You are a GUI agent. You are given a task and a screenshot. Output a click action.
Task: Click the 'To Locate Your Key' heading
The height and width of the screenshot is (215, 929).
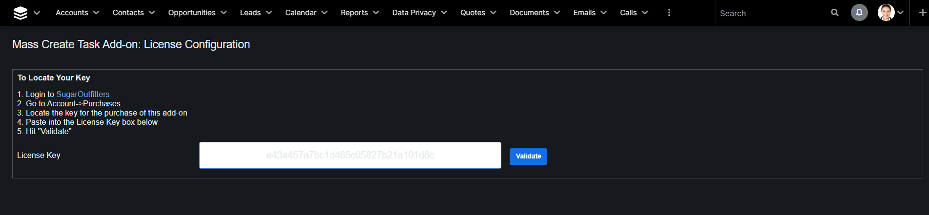54,78
